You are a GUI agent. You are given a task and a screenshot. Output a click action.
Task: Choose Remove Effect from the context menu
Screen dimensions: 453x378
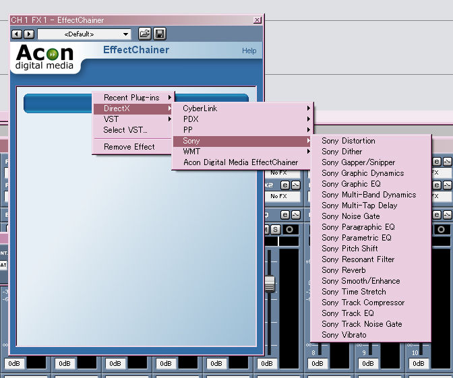click(133, 147)
